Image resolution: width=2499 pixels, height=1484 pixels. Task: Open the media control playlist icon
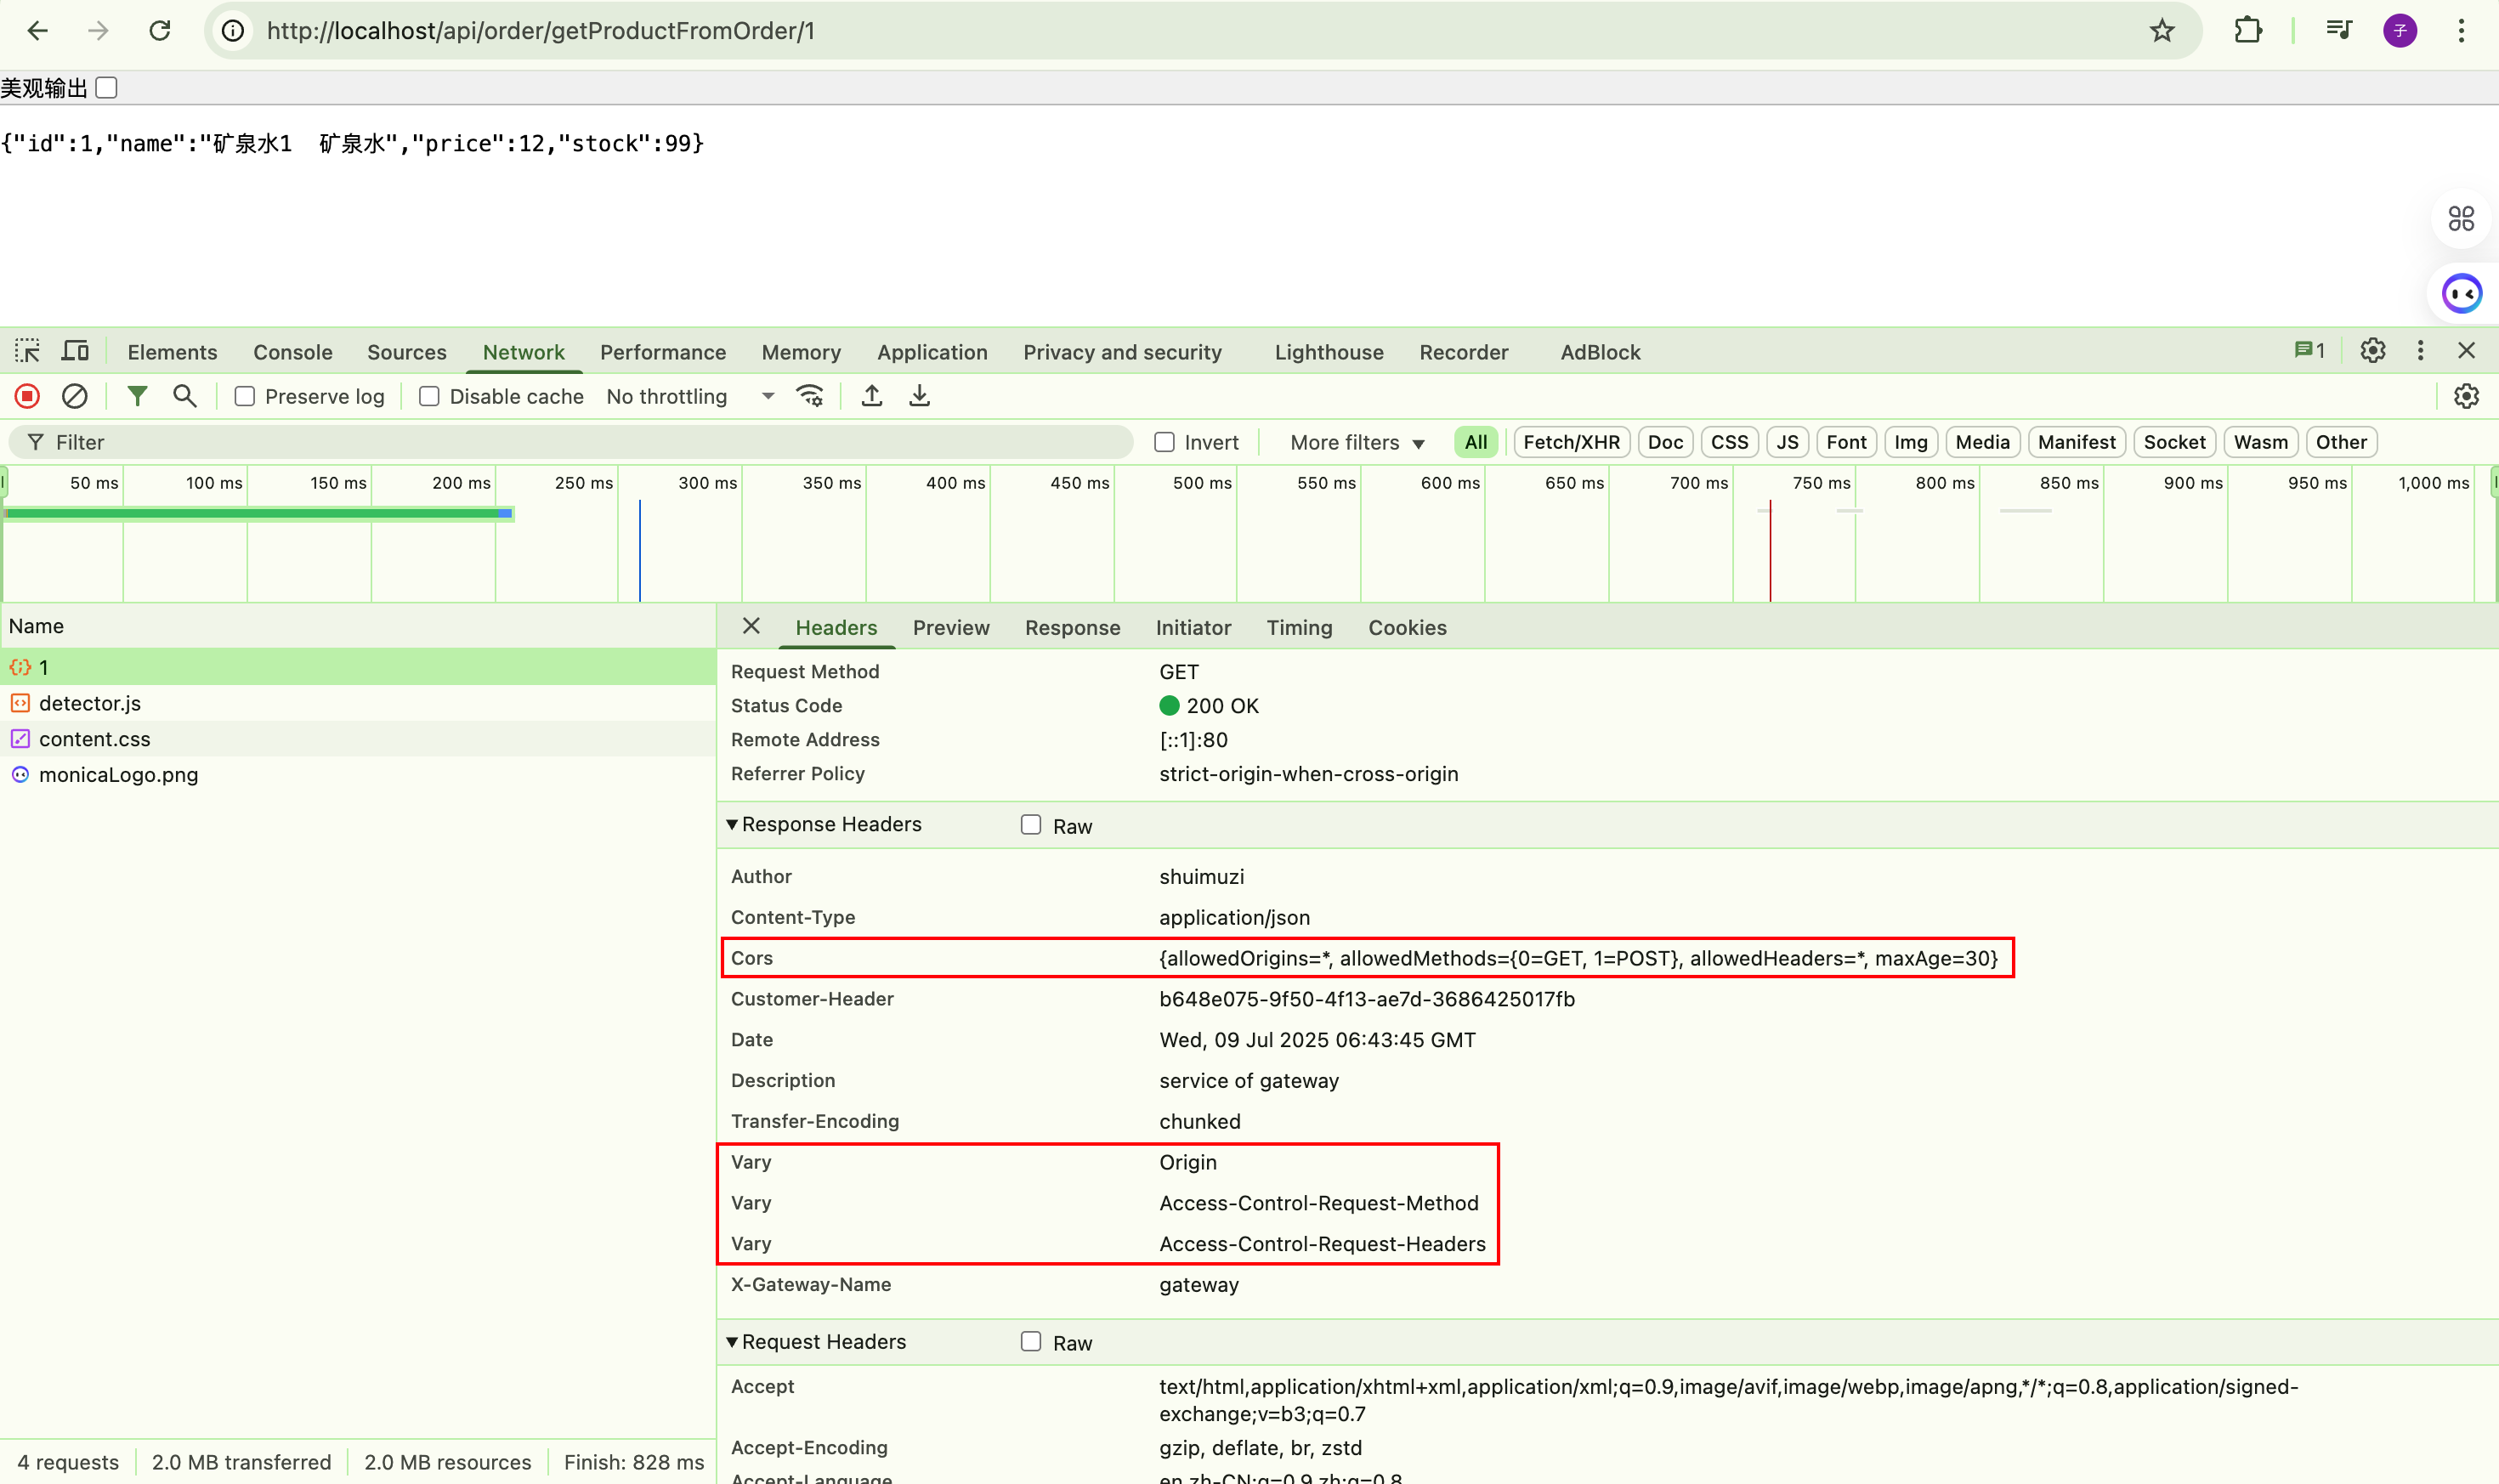(x=2338, y=31)
